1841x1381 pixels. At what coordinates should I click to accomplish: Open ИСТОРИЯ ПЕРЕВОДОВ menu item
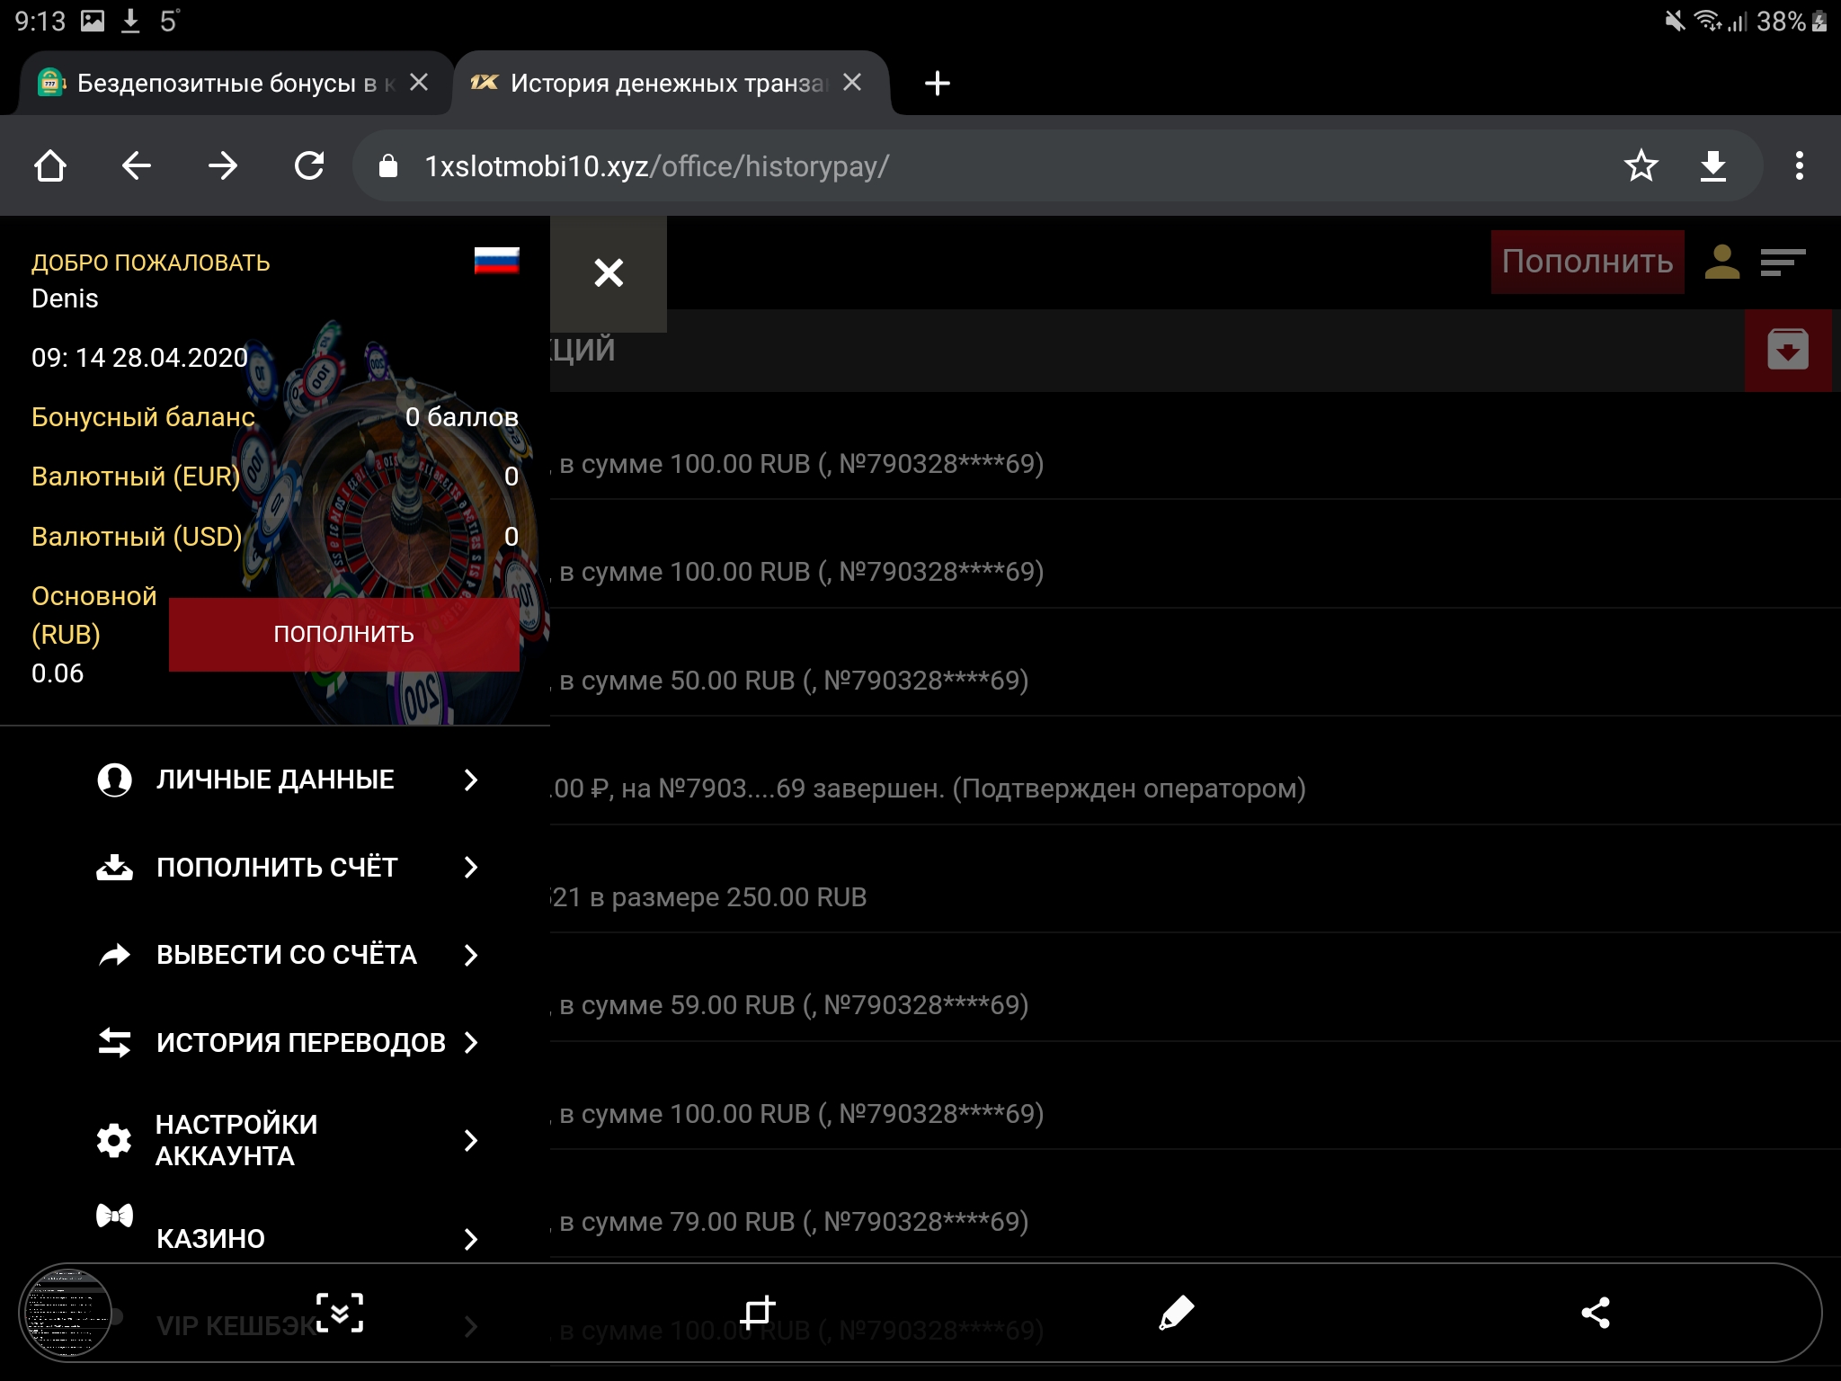[300, 1042]
